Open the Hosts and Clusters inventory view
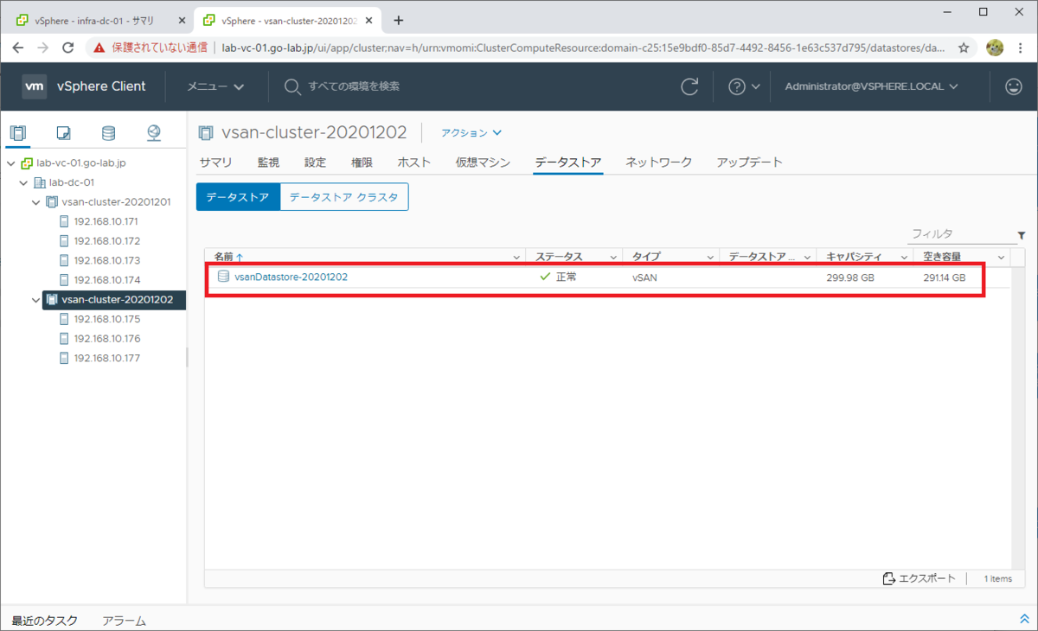 point(18,133)
